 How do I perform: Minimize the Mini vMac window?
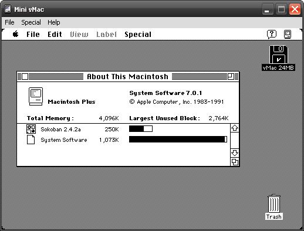coord(267,9)
